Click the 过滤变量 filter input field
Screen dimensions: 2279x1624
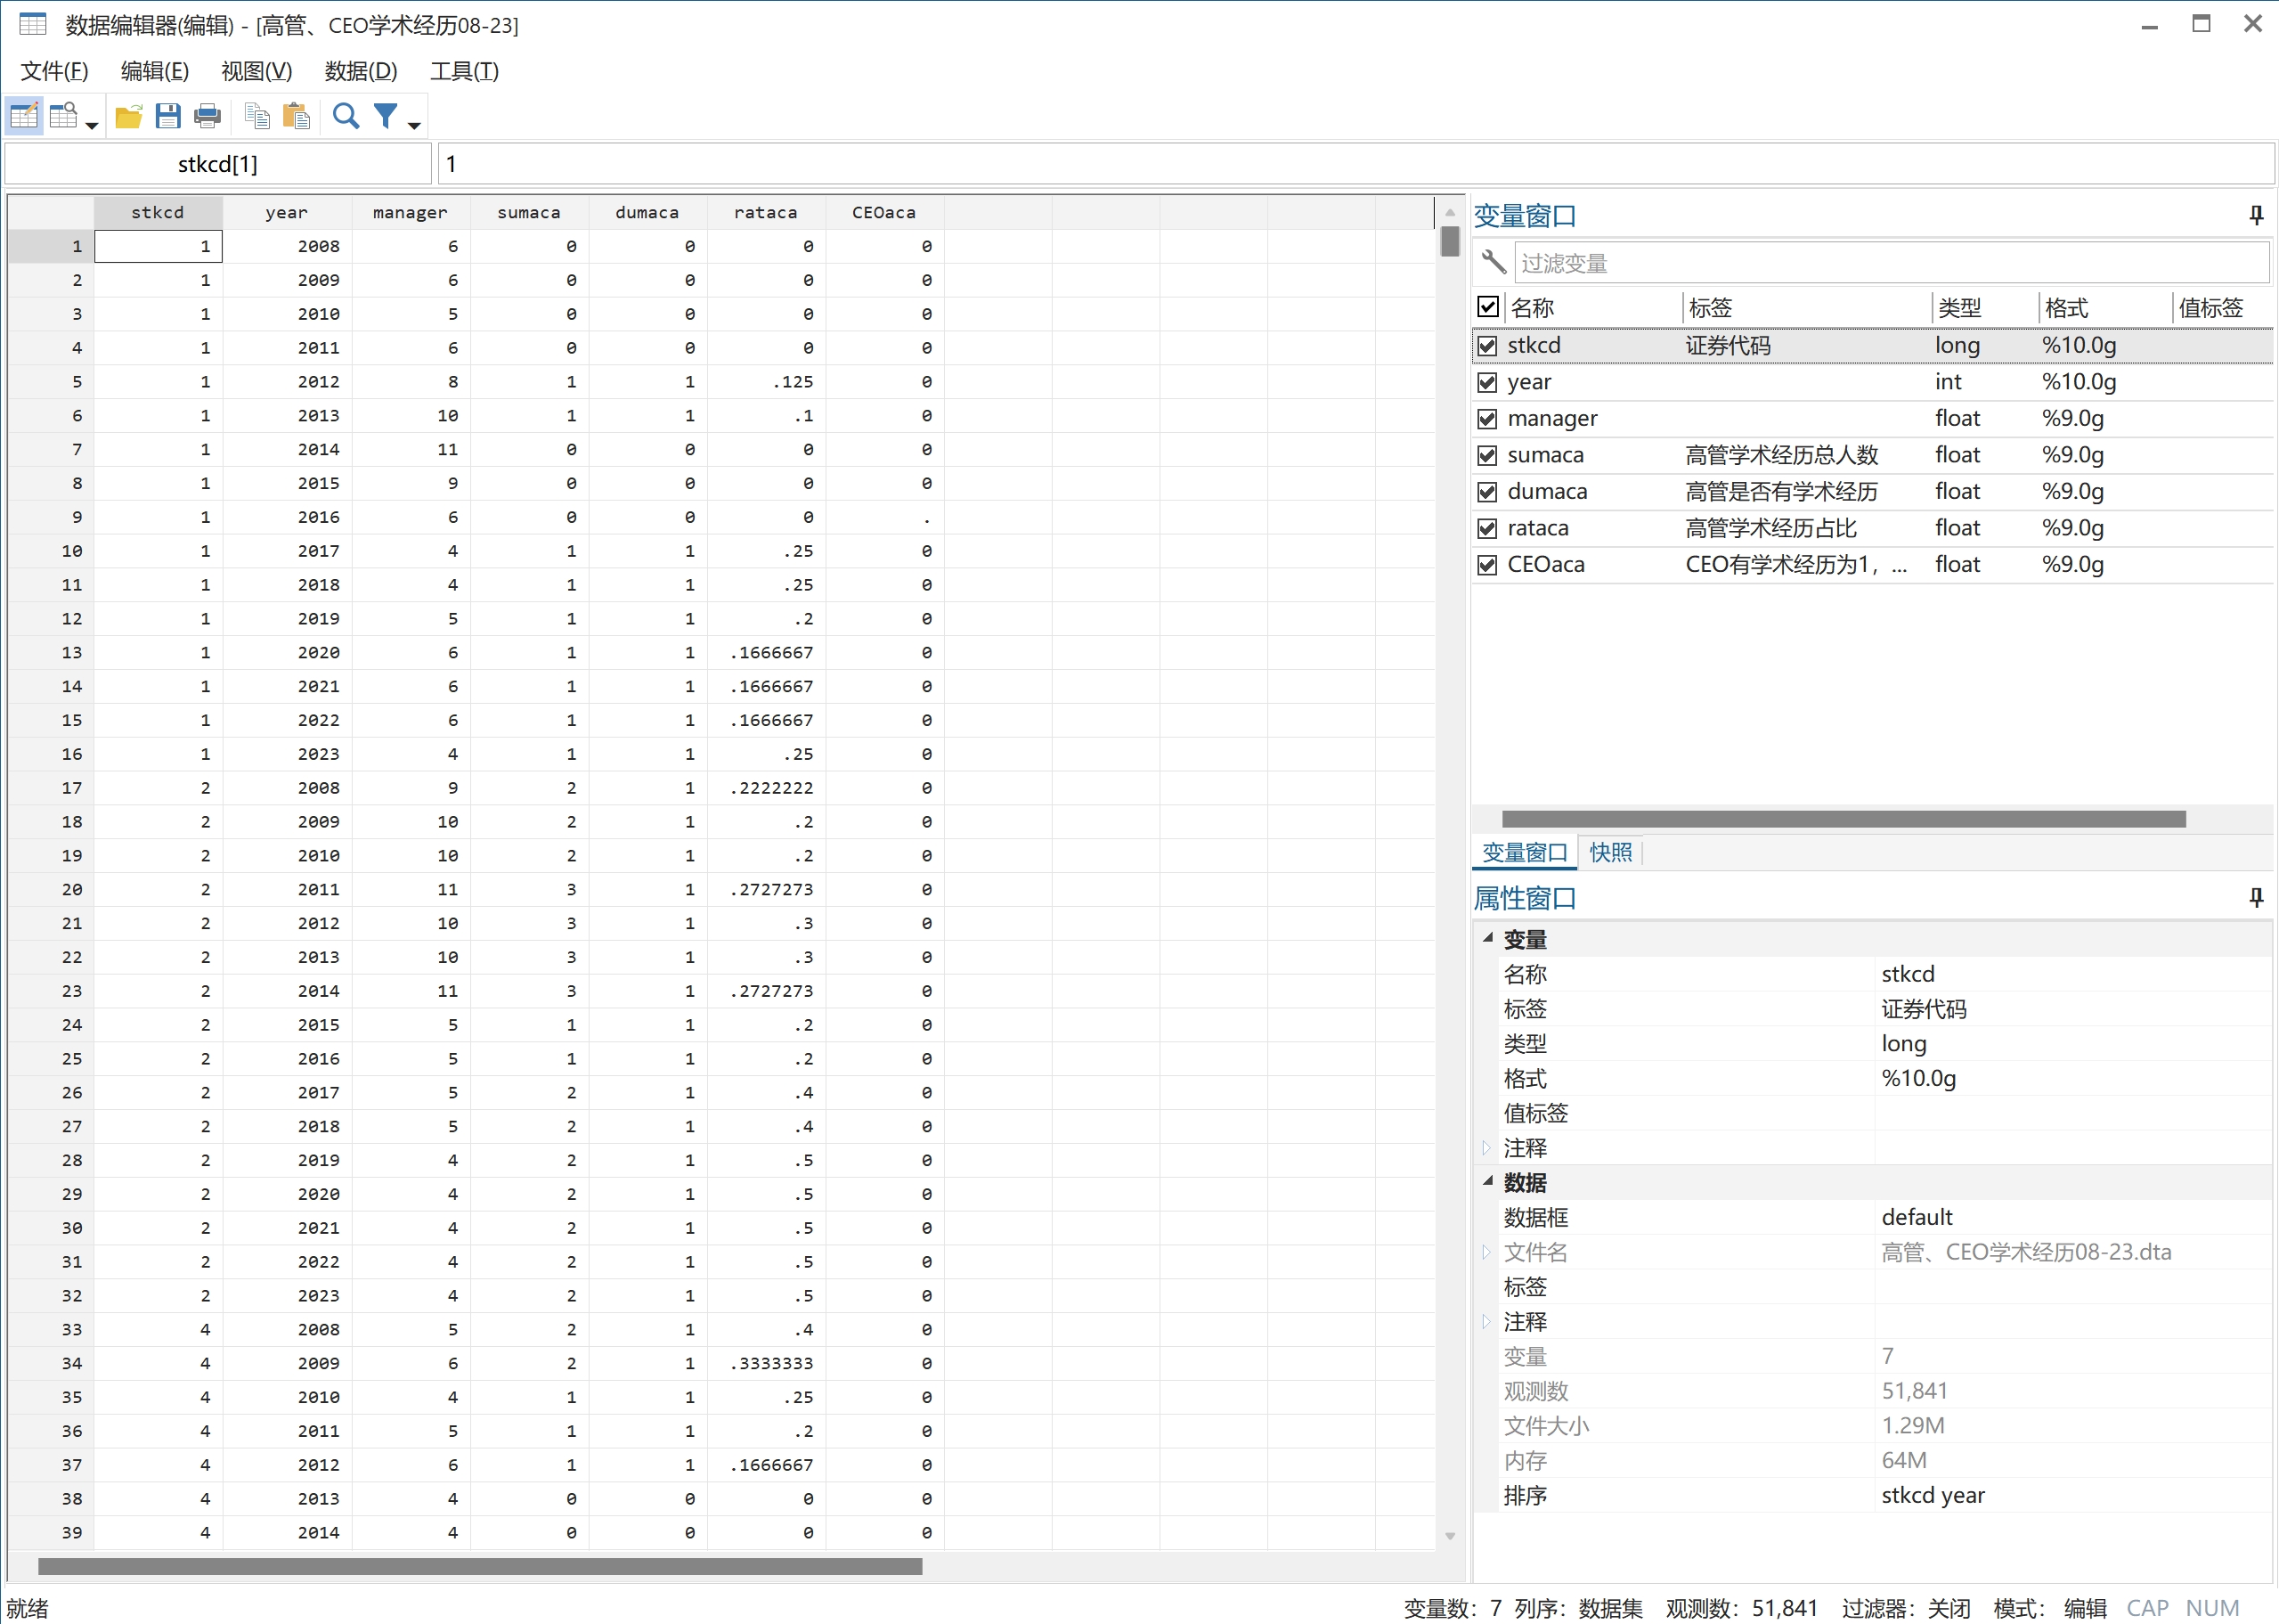[x=1889, y=263]
